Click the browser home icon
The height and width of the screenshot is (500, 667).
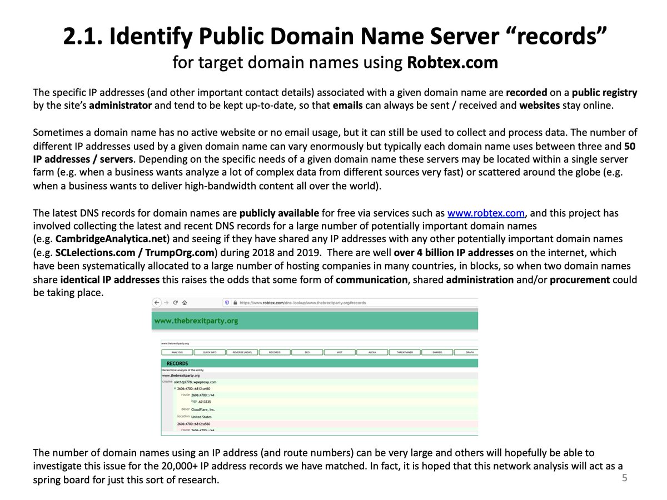185,303
